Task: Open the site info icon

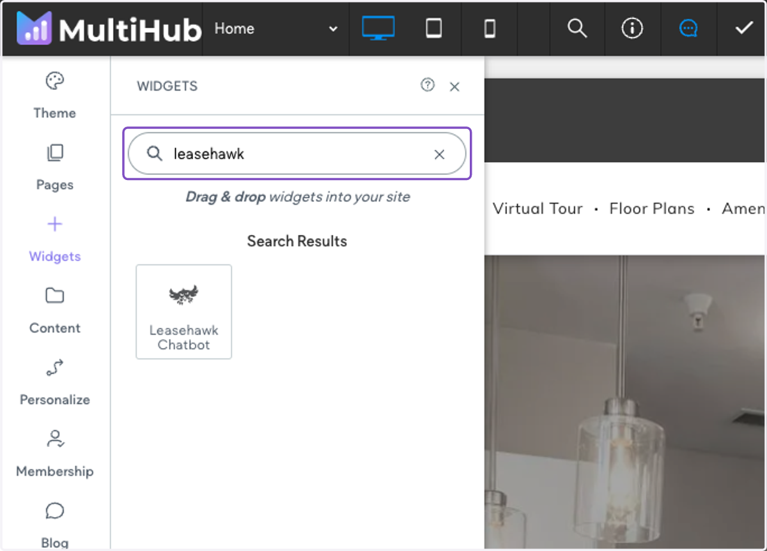Action: (x=632, y=29)
